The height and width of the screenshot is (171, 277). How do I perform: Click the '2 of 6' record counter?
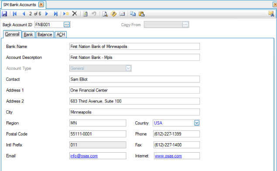pyautogui.click(x=35, y=14)
